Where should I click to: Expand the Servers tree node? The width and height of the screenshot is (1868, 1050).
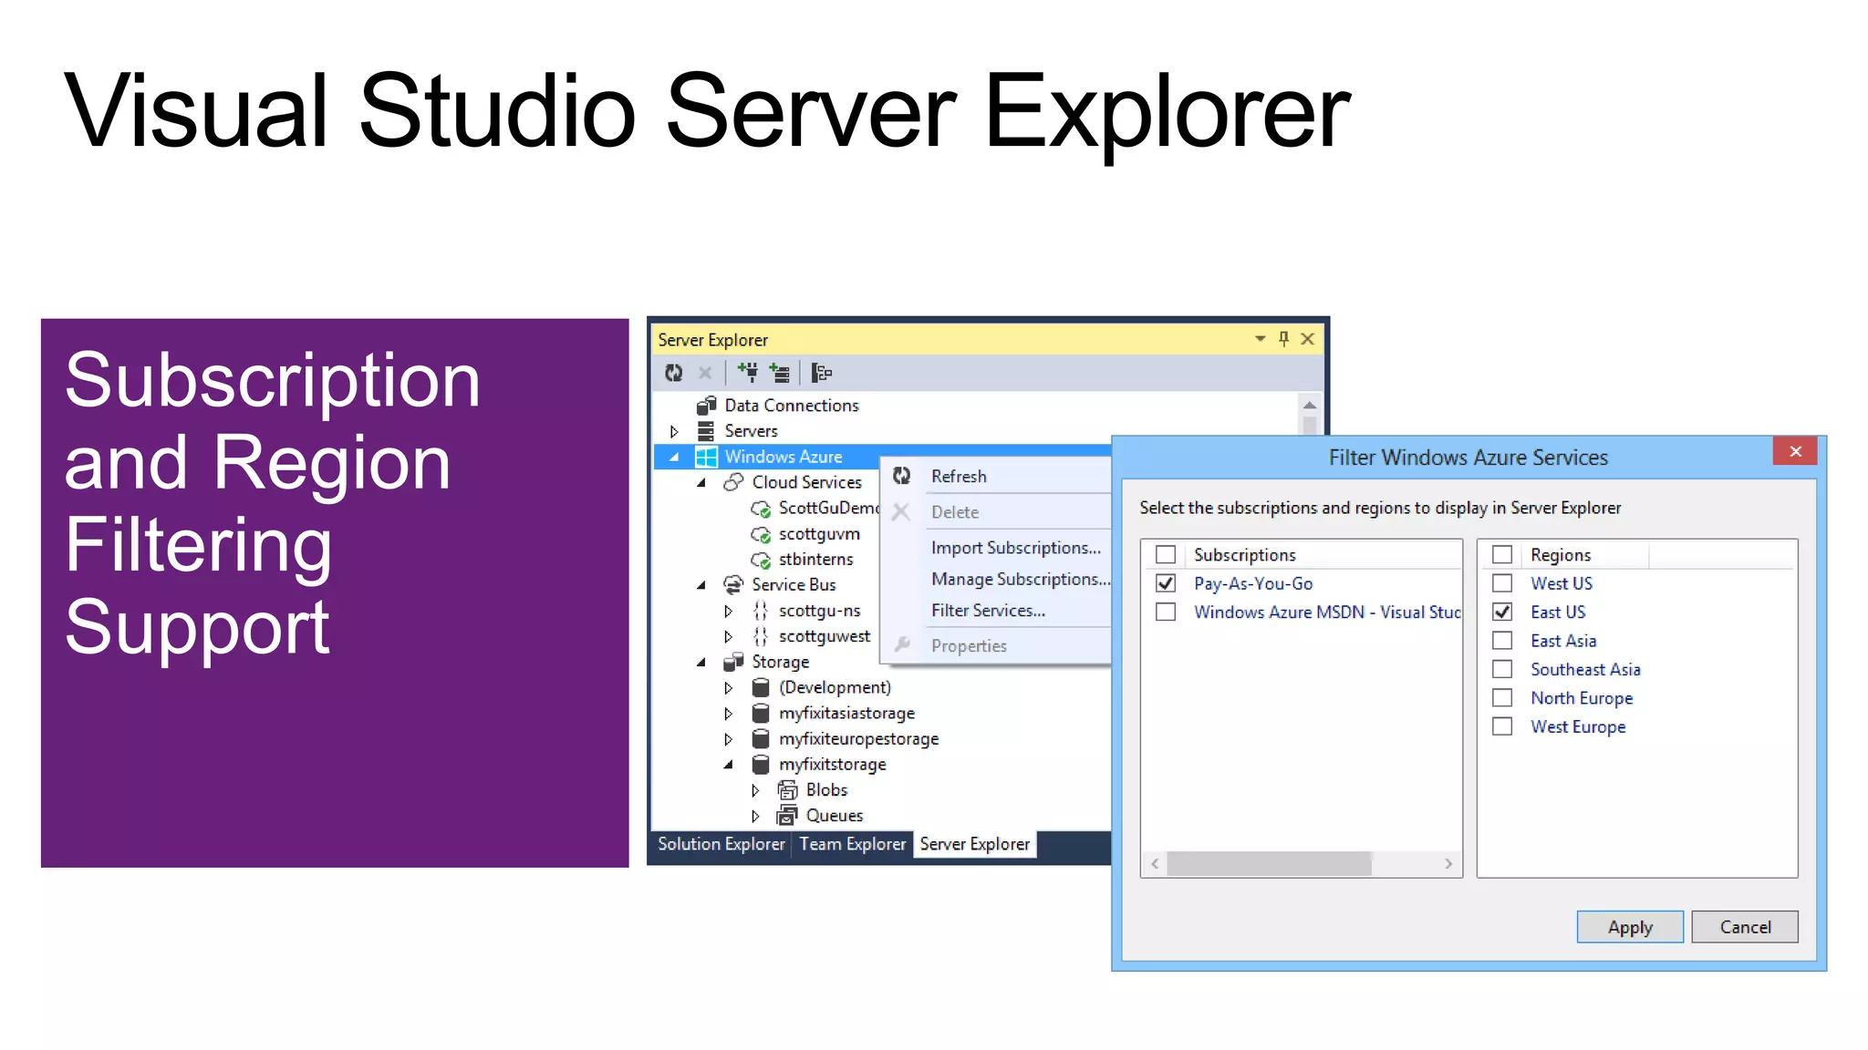pos(674,431)
